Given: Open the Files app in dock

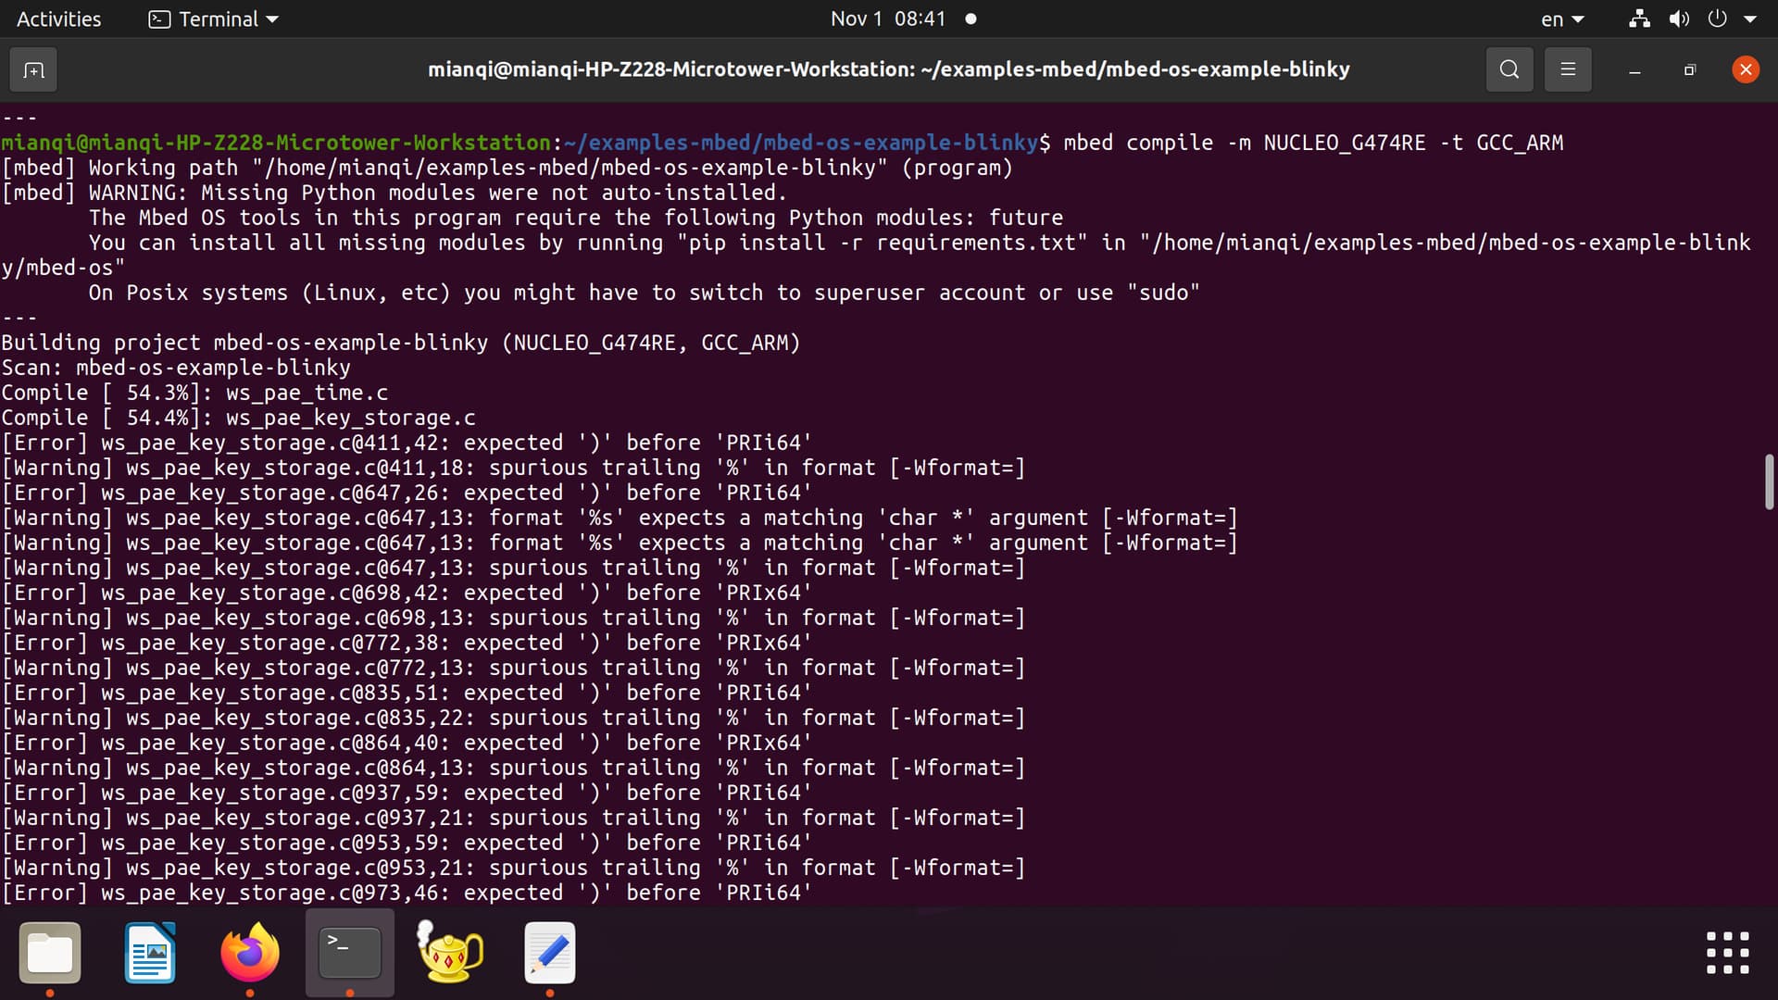Looking at the screenshot, I should (x=50, y=953).
